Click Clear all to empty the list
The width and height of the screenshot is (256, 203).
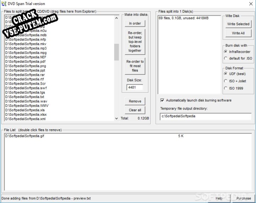pyautogui.click(x=135, y=110)
